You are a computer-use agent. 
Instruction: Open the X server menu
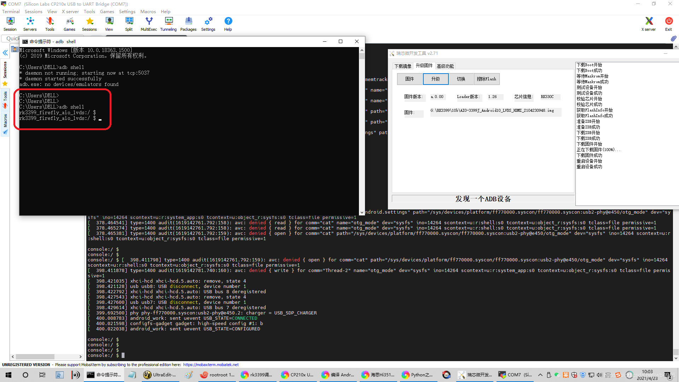pyautogui.click(x=70, y=11)
